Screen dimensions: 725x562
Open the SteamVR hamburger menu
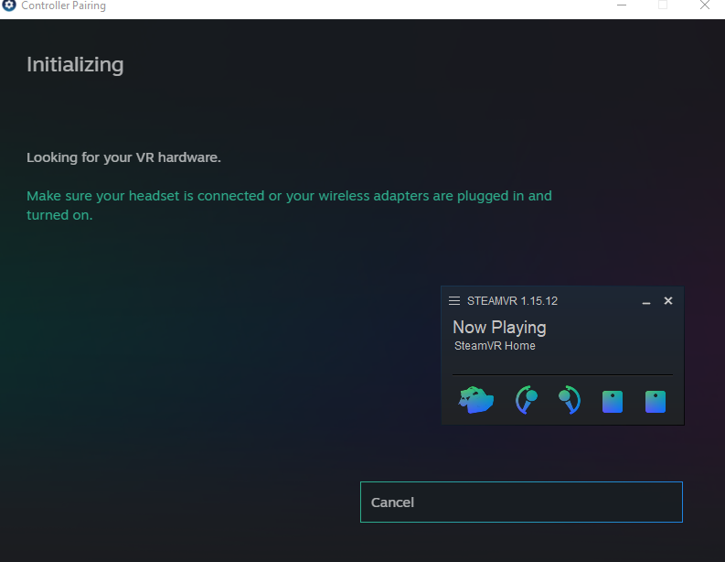pyautogui.click(x=454, y=301)
